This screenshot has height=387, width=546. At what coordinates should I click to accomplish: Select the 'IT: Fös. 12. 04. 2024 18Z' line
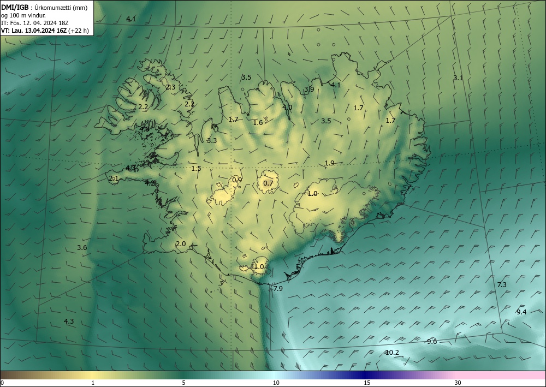tap(35, 23)
